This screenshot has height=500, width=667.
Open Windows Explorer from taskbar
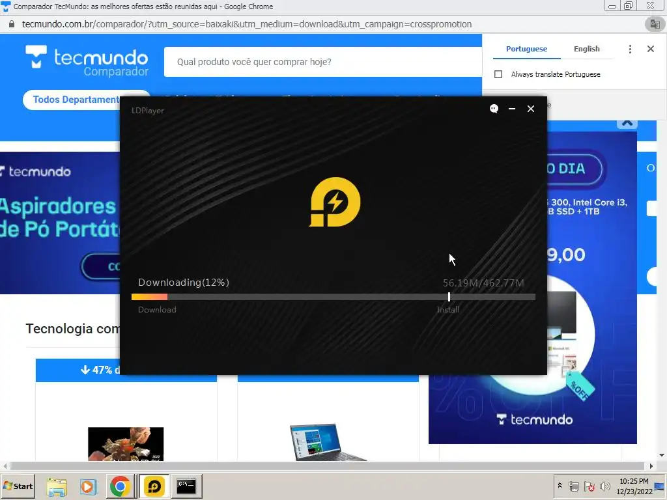click(57, 486)
